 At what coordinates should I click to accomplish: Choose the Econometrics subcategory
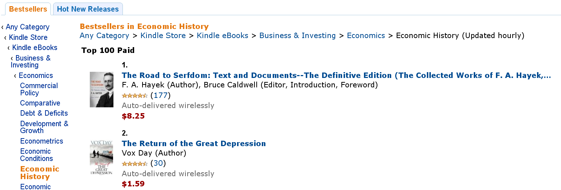click(x=42, y=141)
